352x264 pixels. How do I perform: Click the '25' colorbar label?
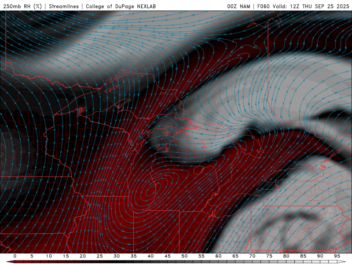tap(100, 256)
